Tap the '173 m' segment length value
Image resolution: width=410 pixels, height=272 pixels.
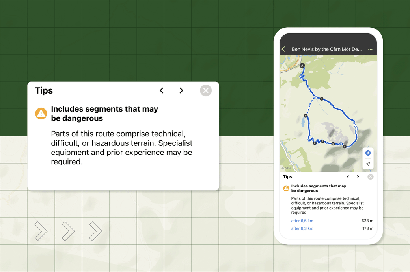coord(368,228)
